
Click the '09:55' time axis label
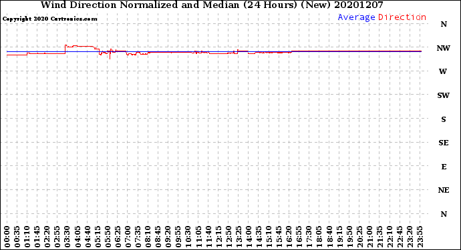click(178, 237)
